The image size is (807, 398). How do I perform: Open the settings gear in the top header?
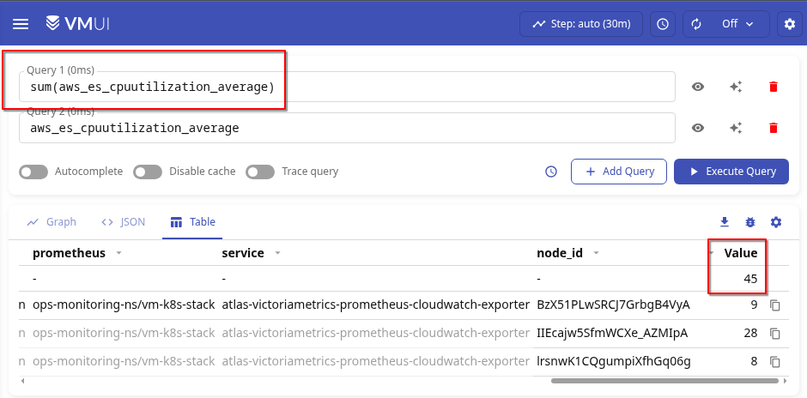coord(790,24)
